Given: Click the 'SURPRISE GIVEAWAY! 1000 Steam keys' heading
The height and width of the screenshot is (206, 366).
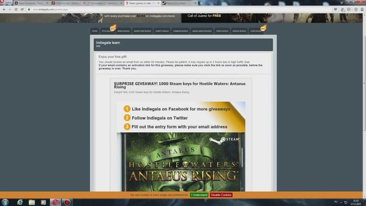Looking at the screenshot, I should point(180,85).
